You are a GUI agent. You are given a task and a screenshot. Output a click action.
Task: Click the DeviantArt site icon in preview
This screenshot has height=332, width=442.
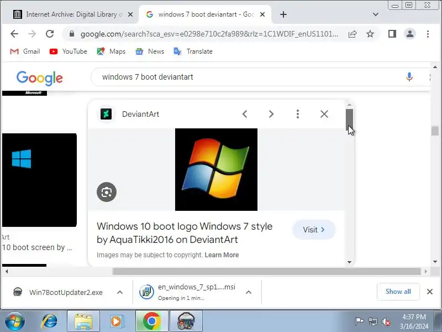[106, 114]
